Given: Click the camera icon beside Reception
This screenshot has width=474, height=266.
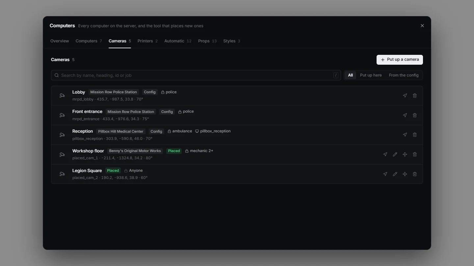Looking at the screenshot, I should tap(62, 135).
